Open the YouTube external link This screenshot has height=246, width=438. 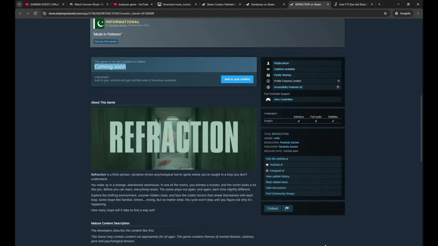[276, 165]
